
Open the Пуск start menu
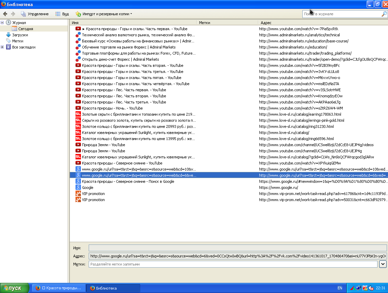click(15, 288)
